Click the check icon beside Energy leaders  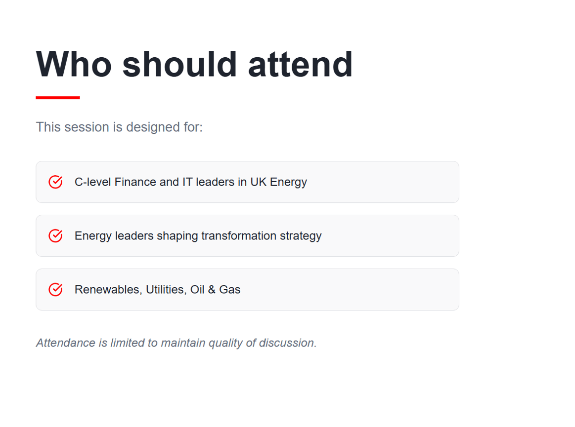[55, 236]
